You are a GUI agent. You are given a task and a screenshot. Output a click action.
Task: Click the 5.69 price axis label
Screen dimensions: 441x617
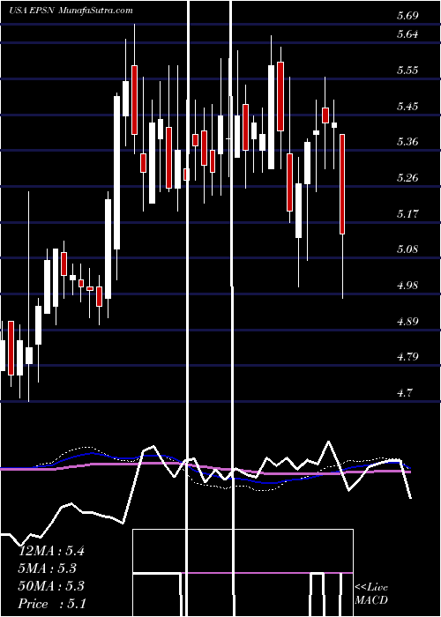[x=407, y=16]
